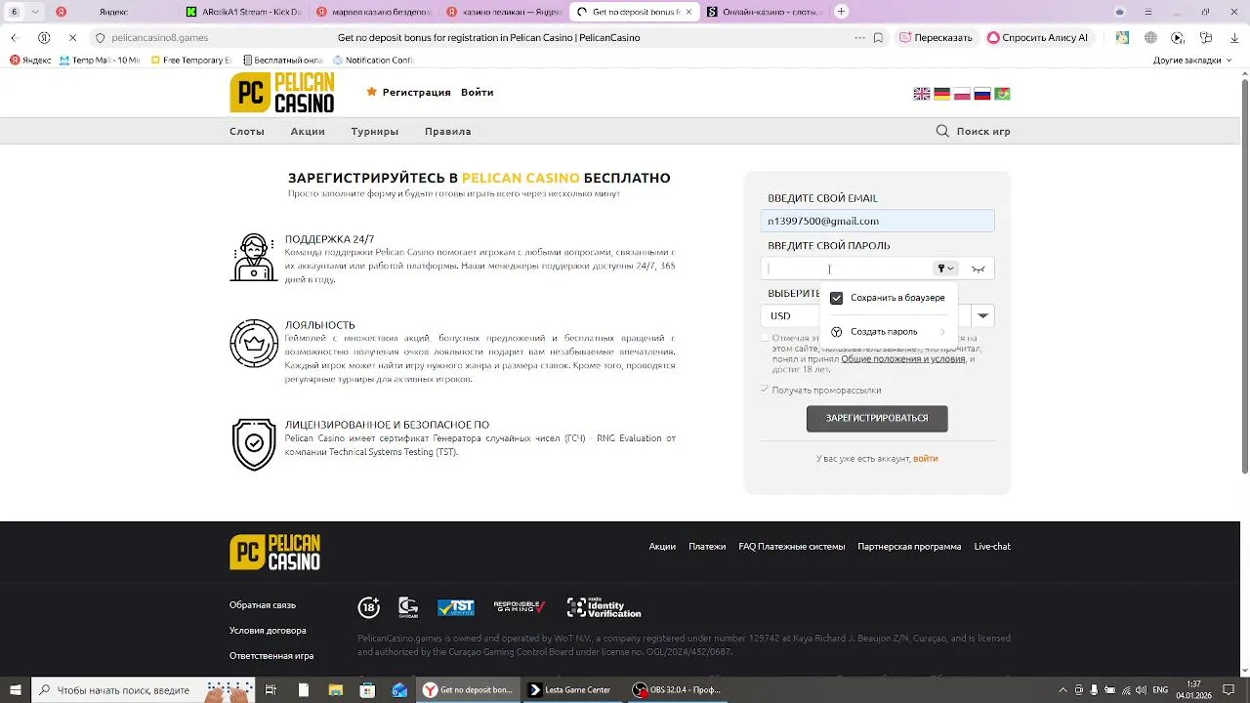Open File Explorer from taskbar
The image size is (1250, 703).
coord(335,690)
